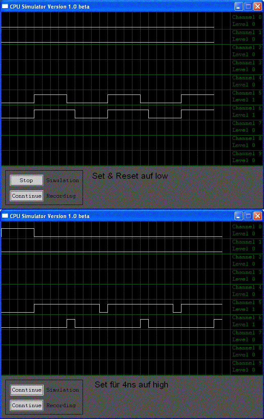Select Channel 7 label in Set für 4ns window
Image resolution: width=264 pixels, height=419 pixels.
tap(247, 333)
